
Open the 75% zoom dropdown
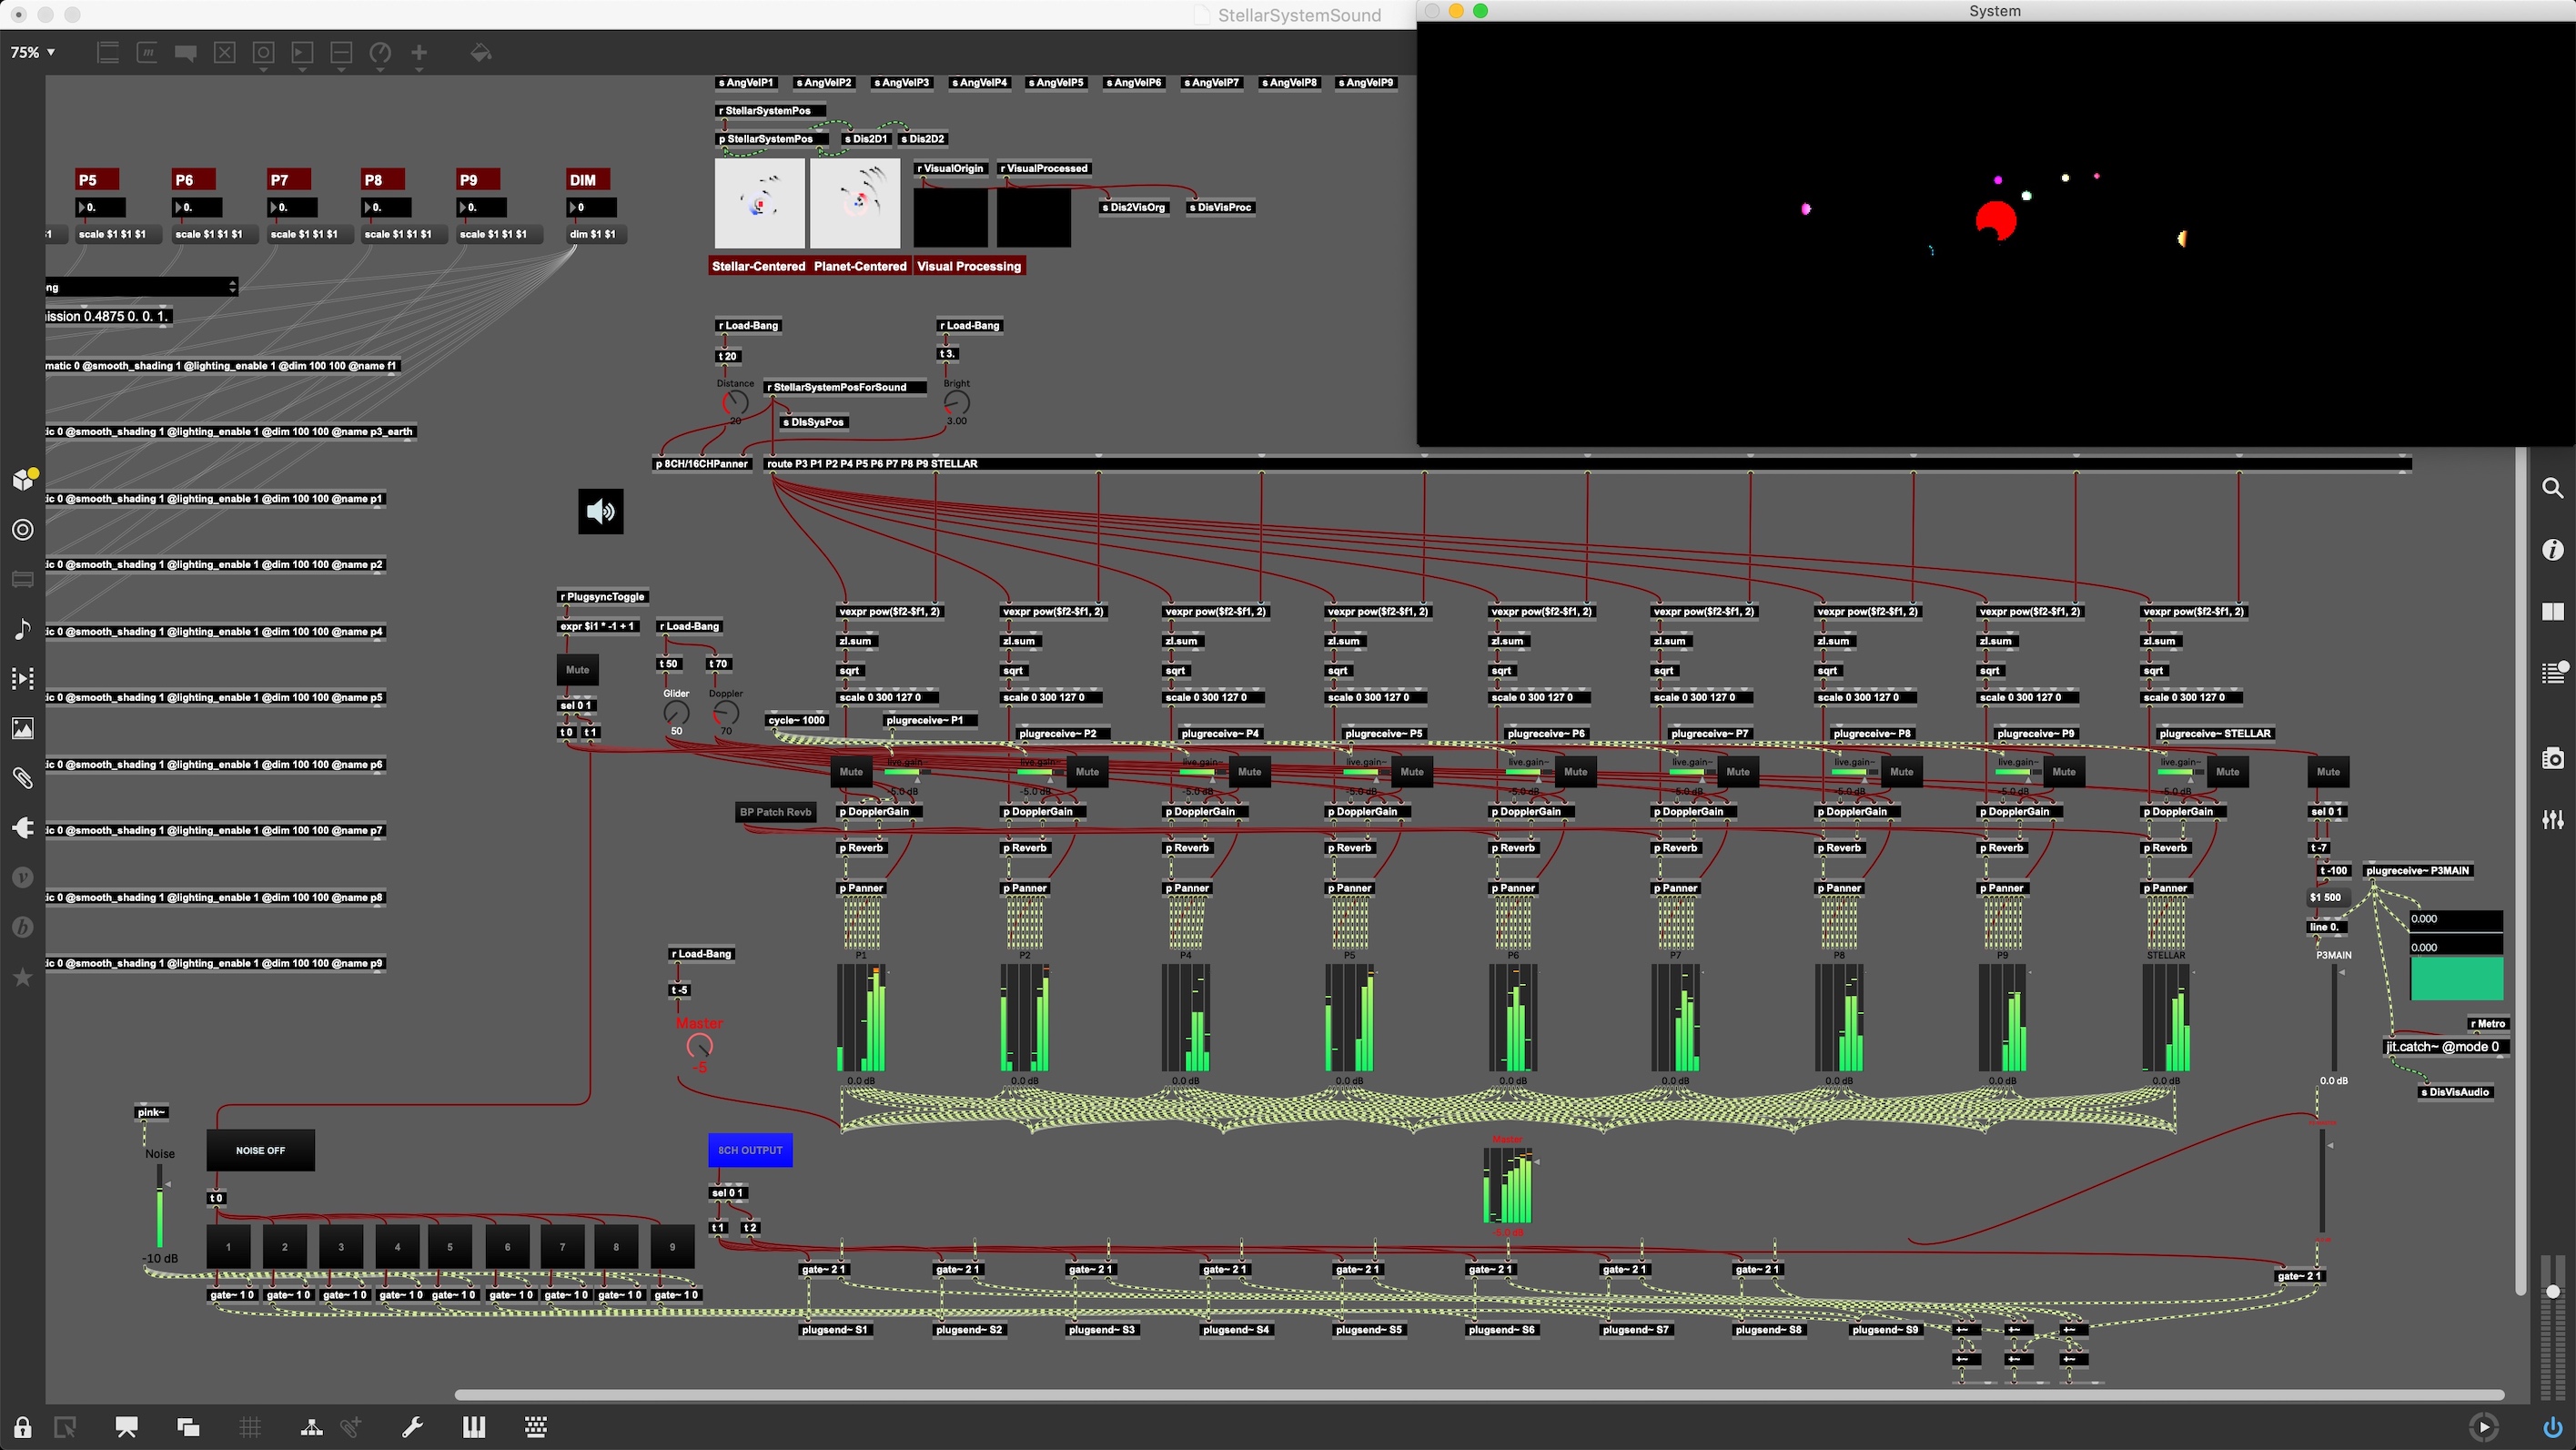[33, 53]
